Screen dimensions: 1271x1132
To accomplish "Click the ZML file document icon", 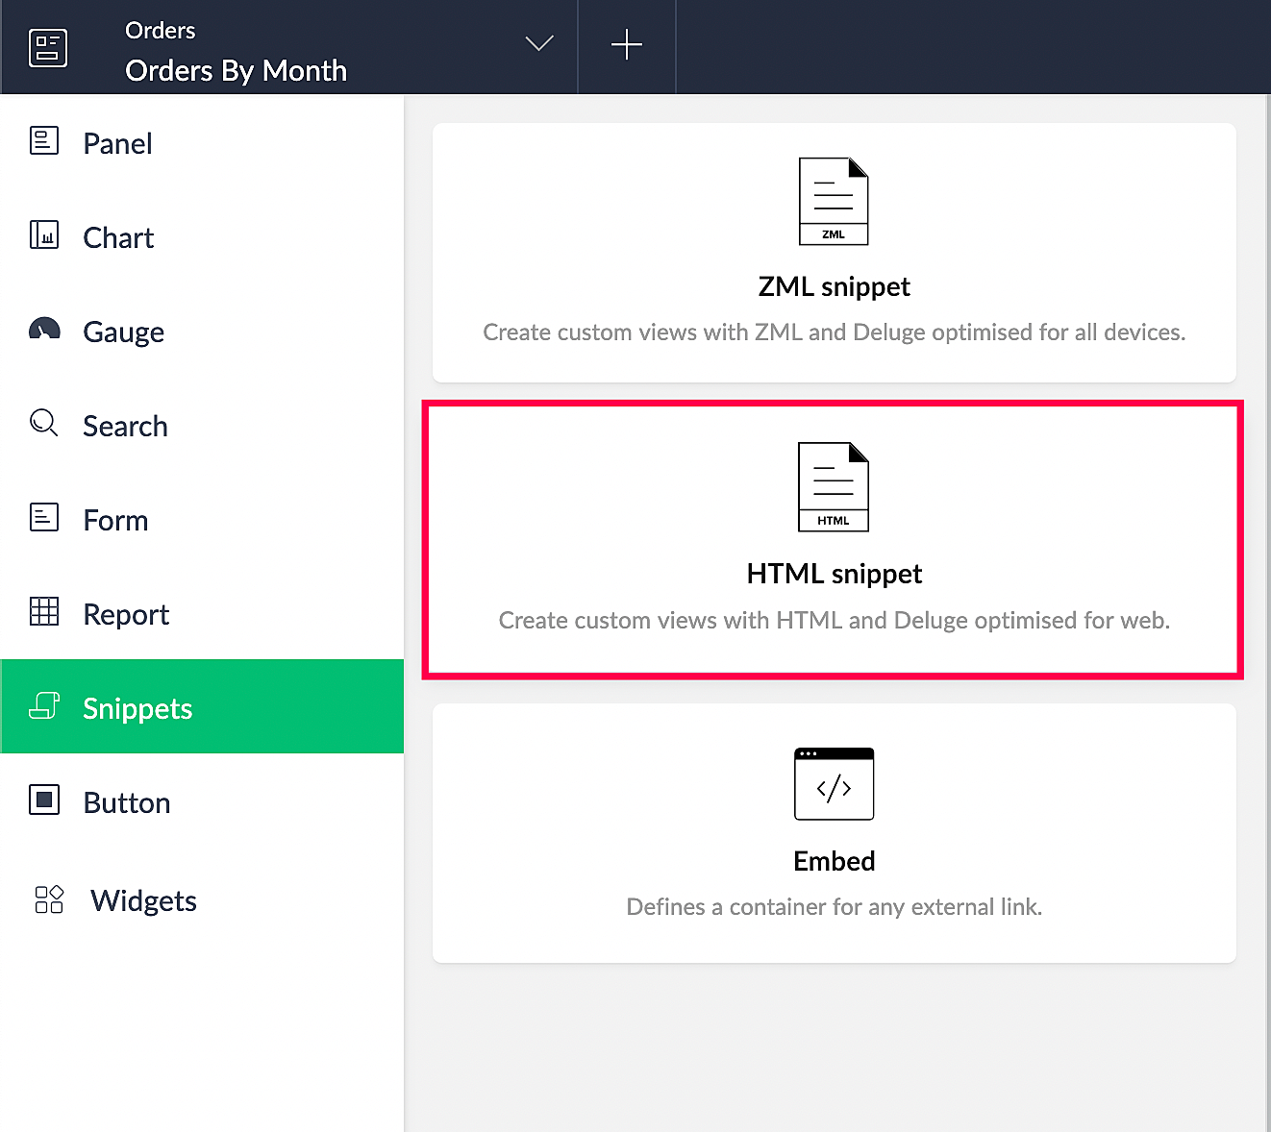I will pos(834,201).
